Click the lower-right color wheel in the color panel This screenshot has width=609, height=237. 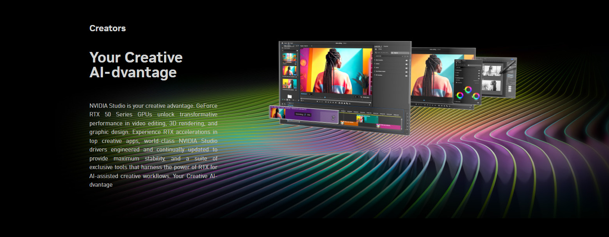coord(476,96)
